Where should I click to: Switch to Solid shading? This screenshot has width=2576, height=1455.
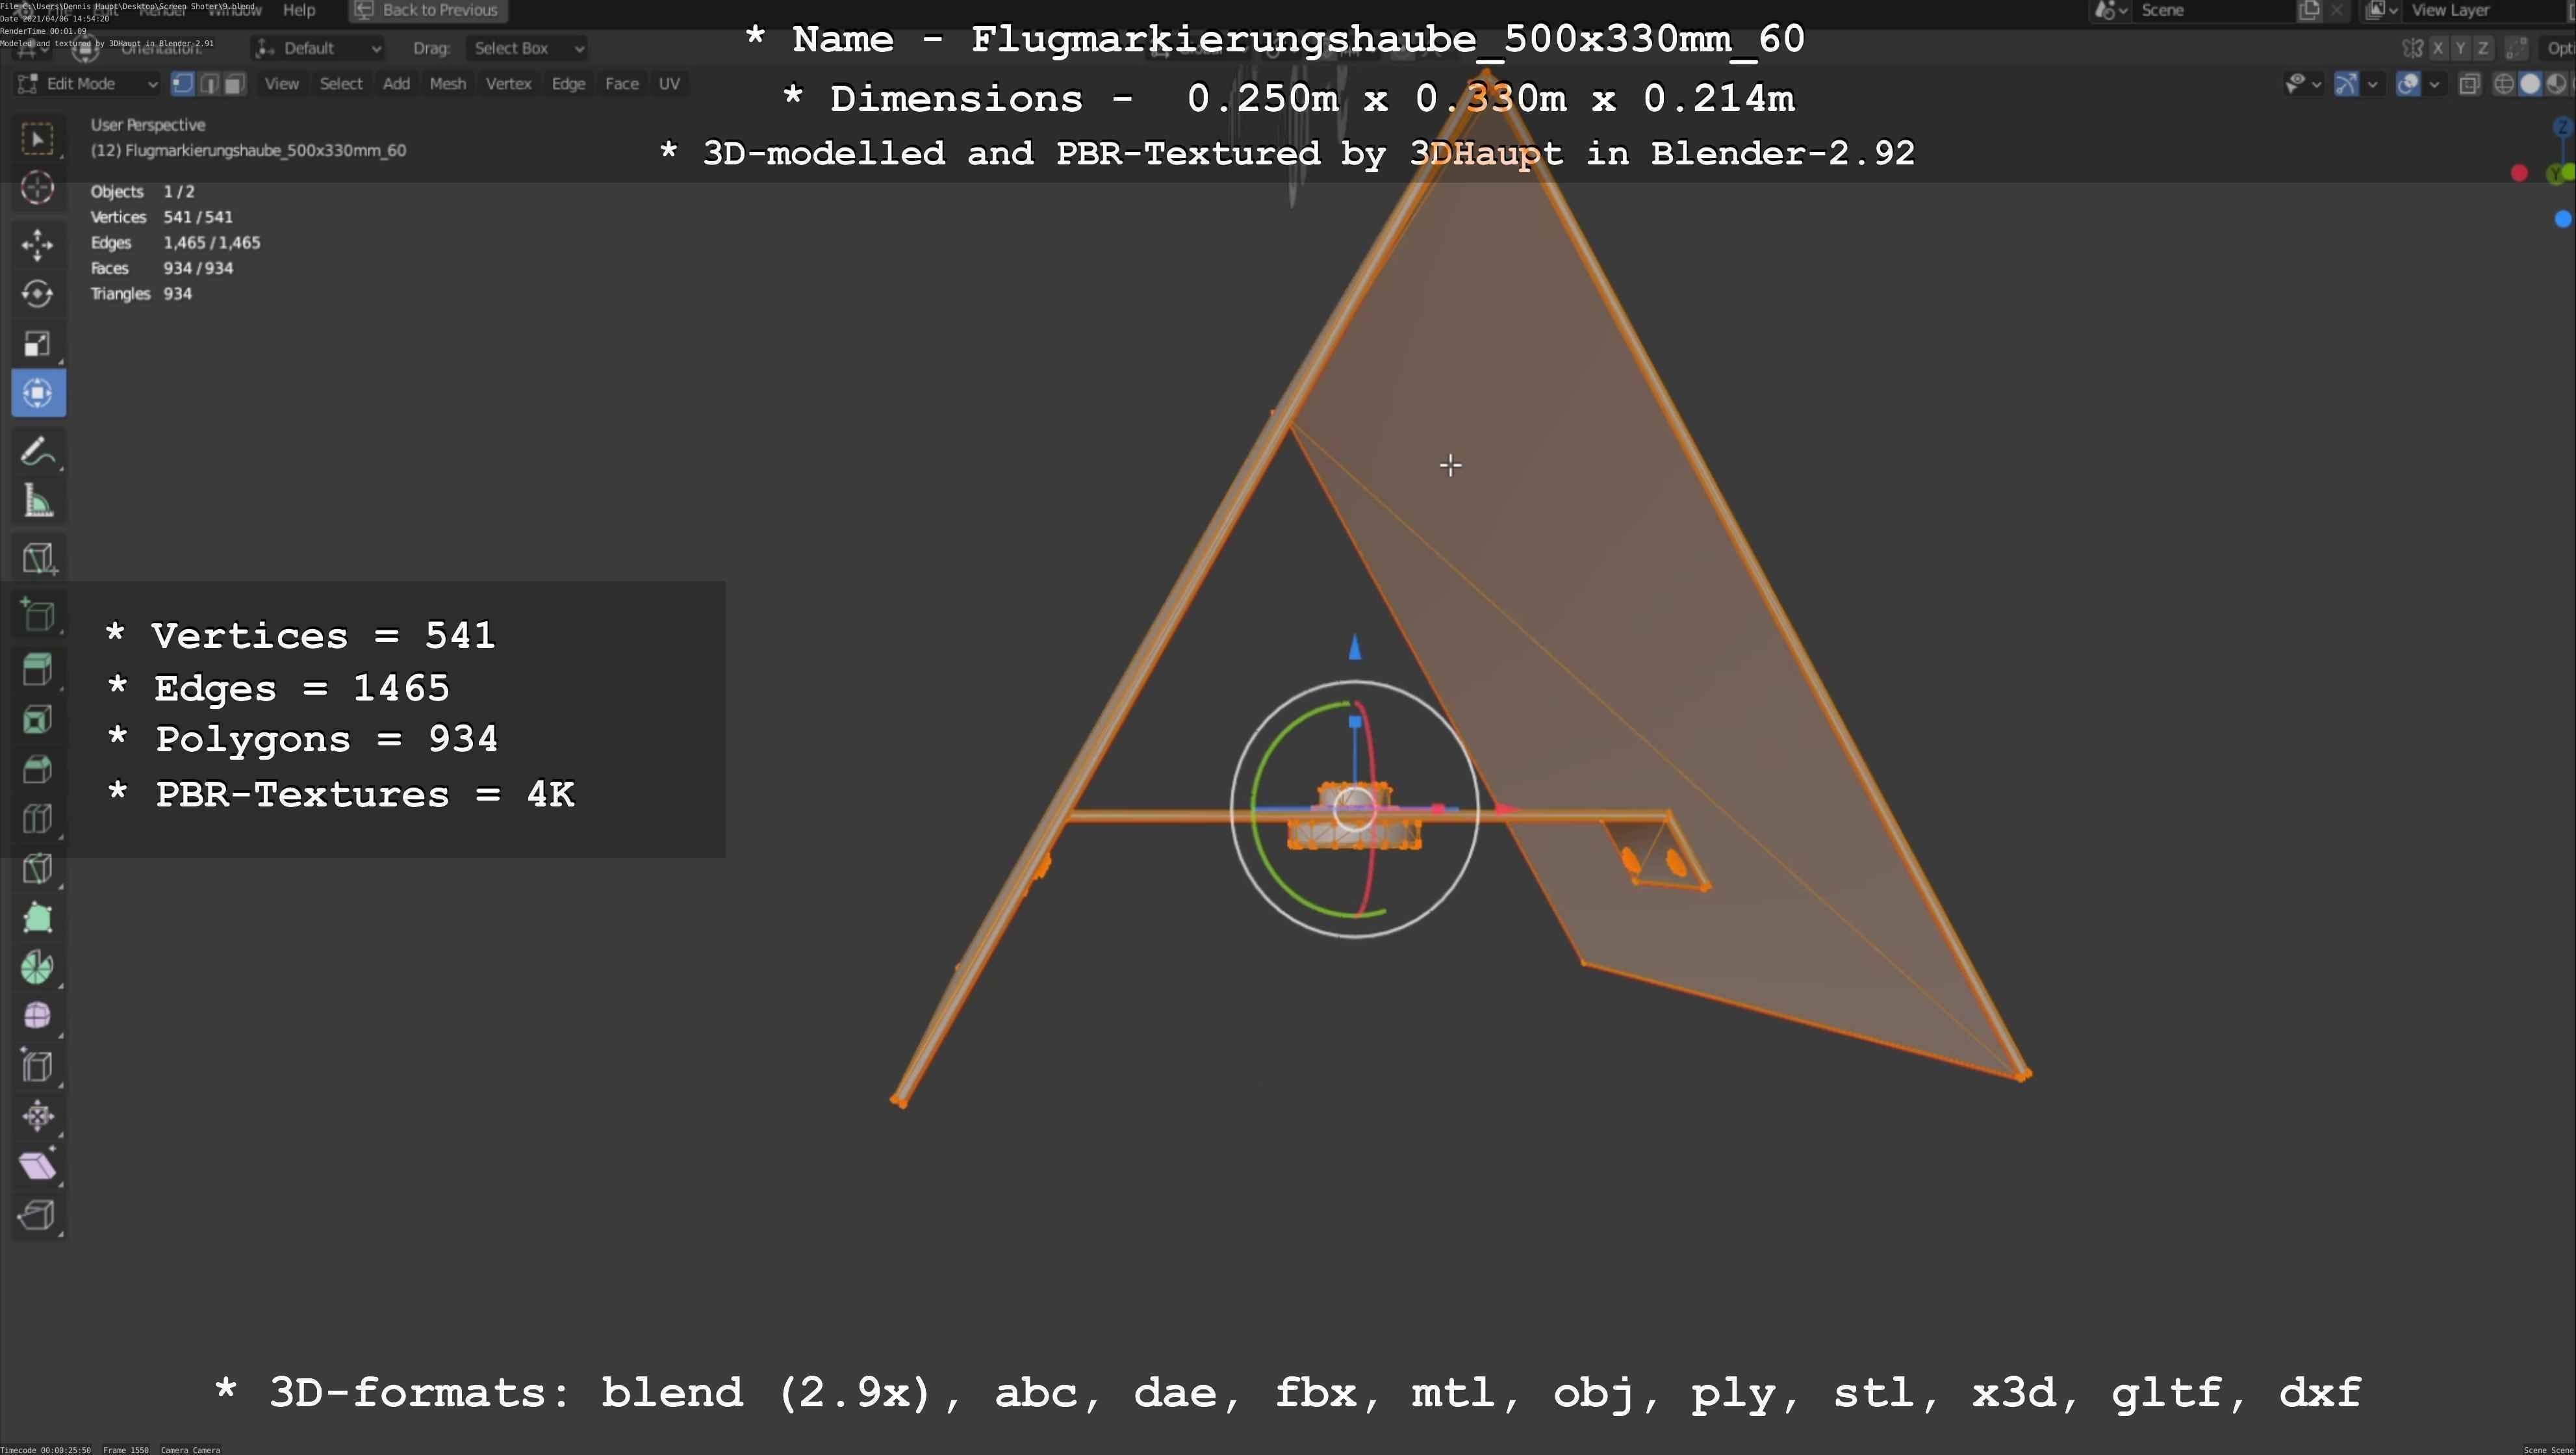2530,84
